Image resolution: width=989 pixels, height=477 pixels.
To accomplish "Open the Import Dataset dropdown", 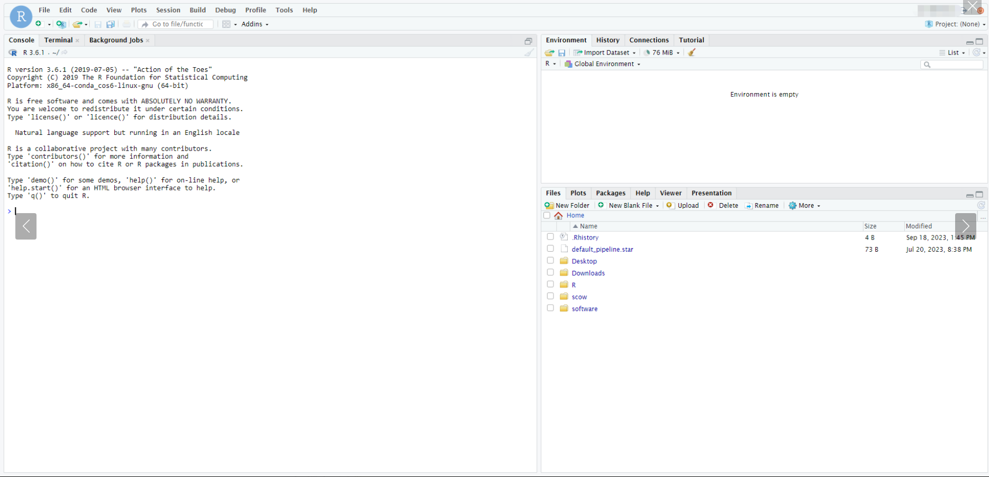I will (605, 53).
